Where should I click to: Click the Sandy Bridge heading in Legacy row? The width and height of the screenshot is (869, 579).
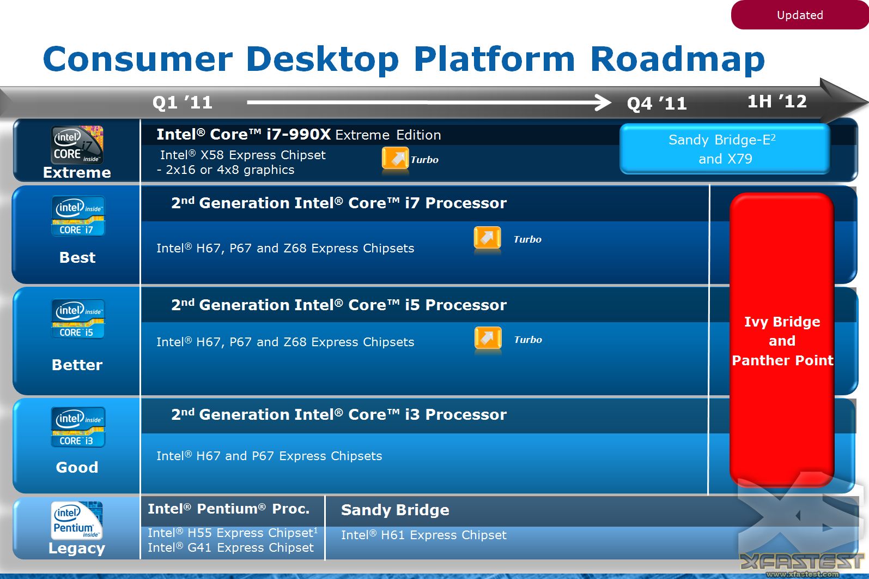tap(395, 510)
